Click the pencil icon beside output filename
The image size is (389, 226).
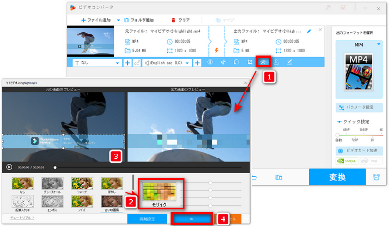click(325, 31)
